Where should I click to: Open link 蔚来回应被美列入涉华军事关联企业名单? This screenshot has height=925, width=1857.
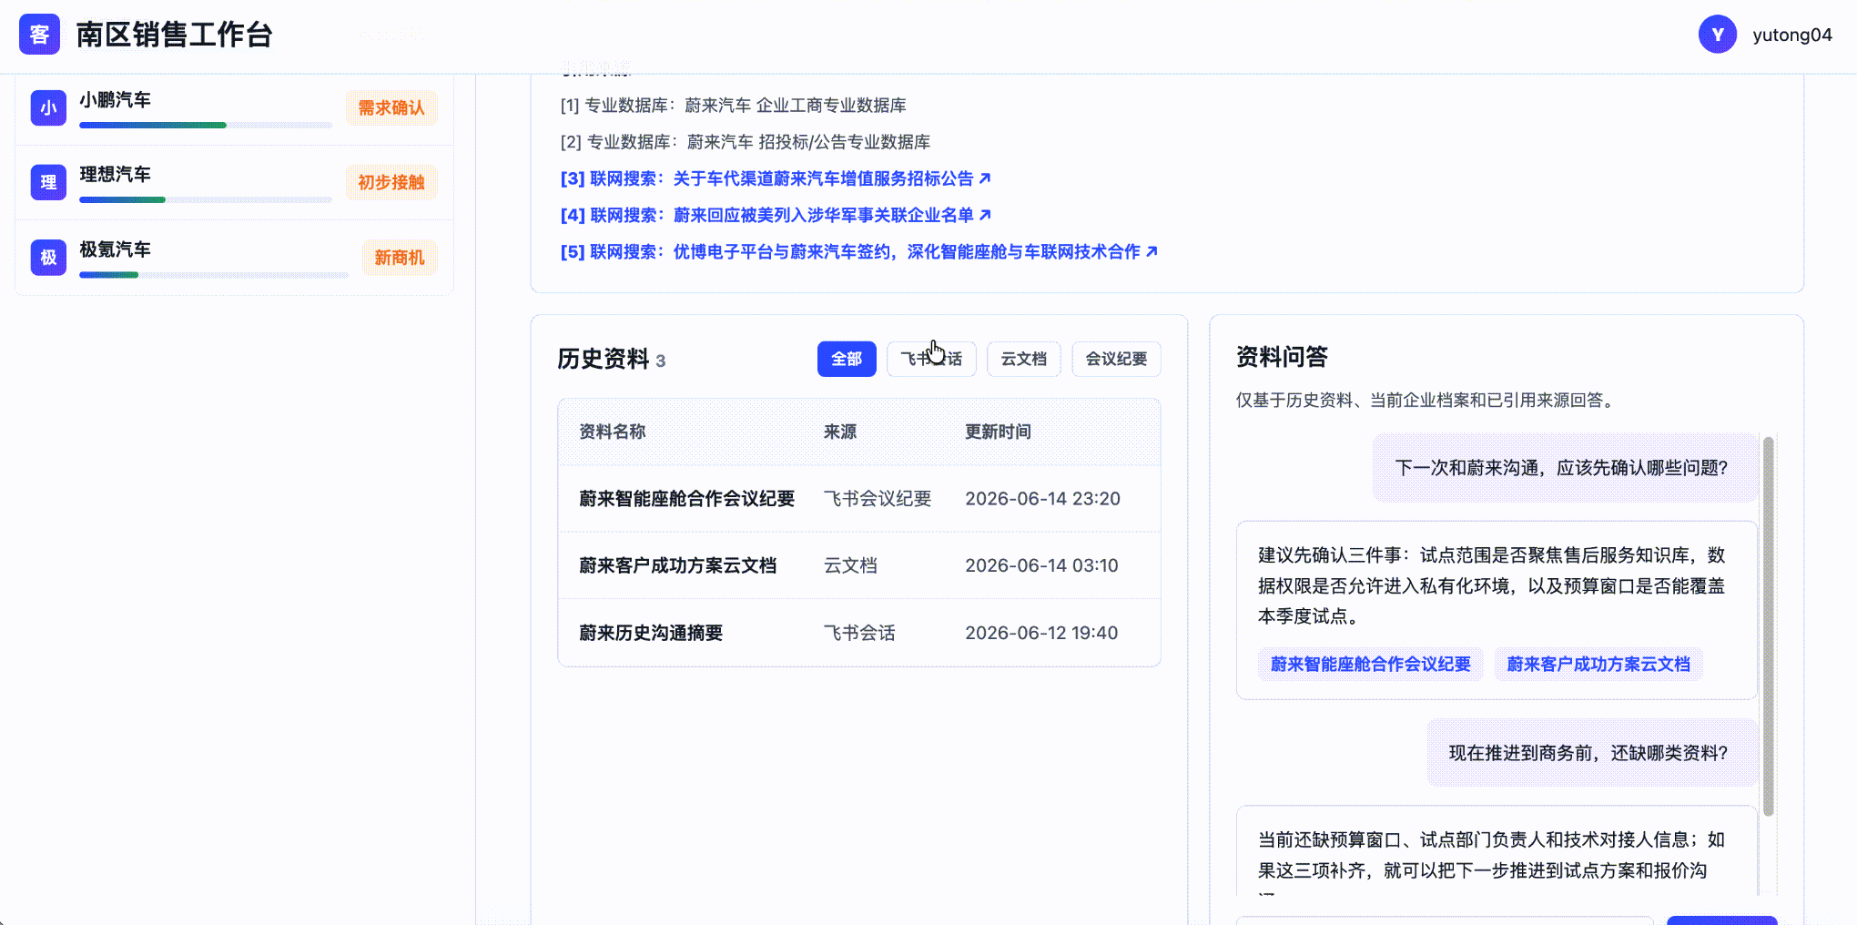coord(823,215)
